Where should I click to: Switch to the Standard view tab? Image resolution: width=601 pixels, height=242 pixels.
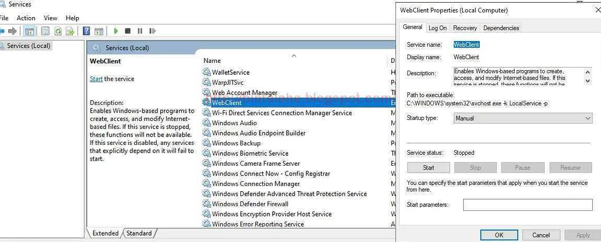click(x=139, y=233)
